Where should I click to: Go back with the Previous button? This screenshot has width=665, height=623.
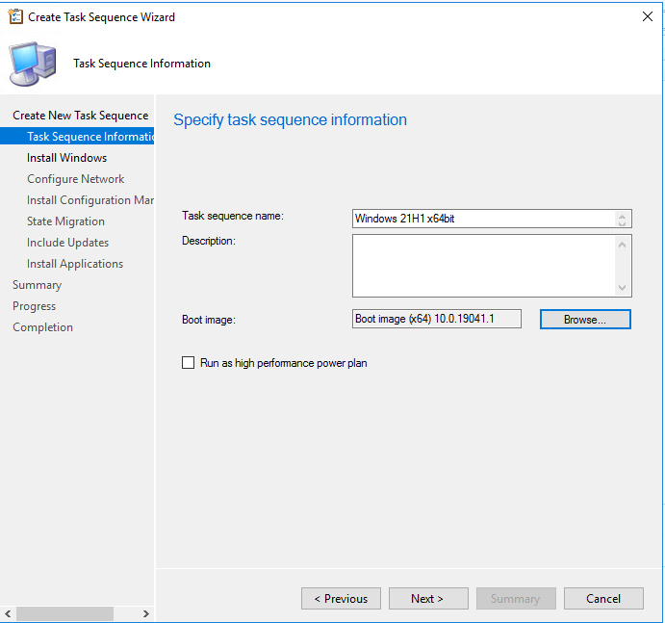point(341,598)
